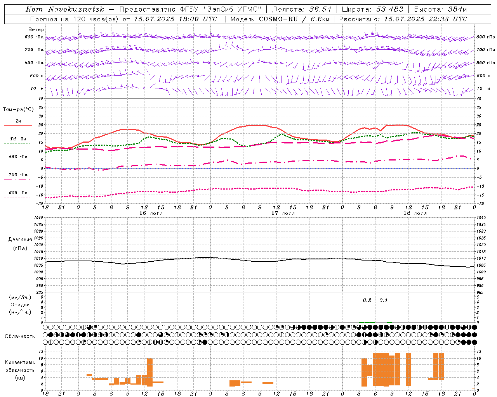Click the tall orange convective bar on 16 июля
The height and width of the screenshot is (397, 497).
click(x=150, y=372)
